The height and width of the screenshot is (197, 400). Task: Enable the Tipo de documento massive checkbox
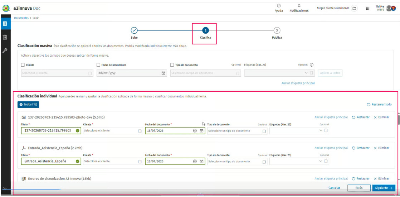coord(172,65)
